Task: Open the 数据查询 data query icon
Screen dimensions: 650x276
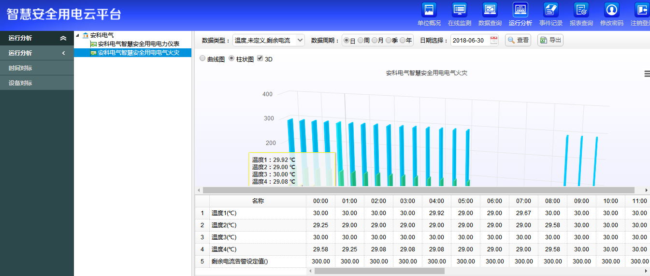Action: pyautogui.click(x=490, y=10)
